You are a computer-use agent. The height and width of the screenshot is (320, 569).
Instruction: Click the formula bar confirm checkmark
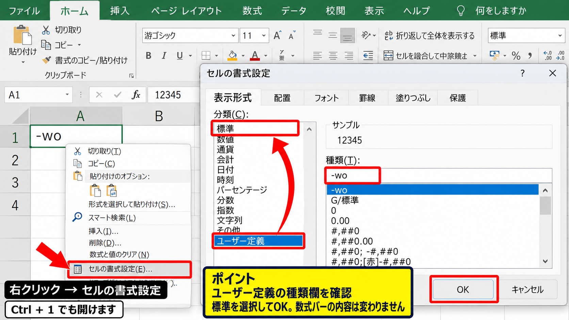(117, 95)
